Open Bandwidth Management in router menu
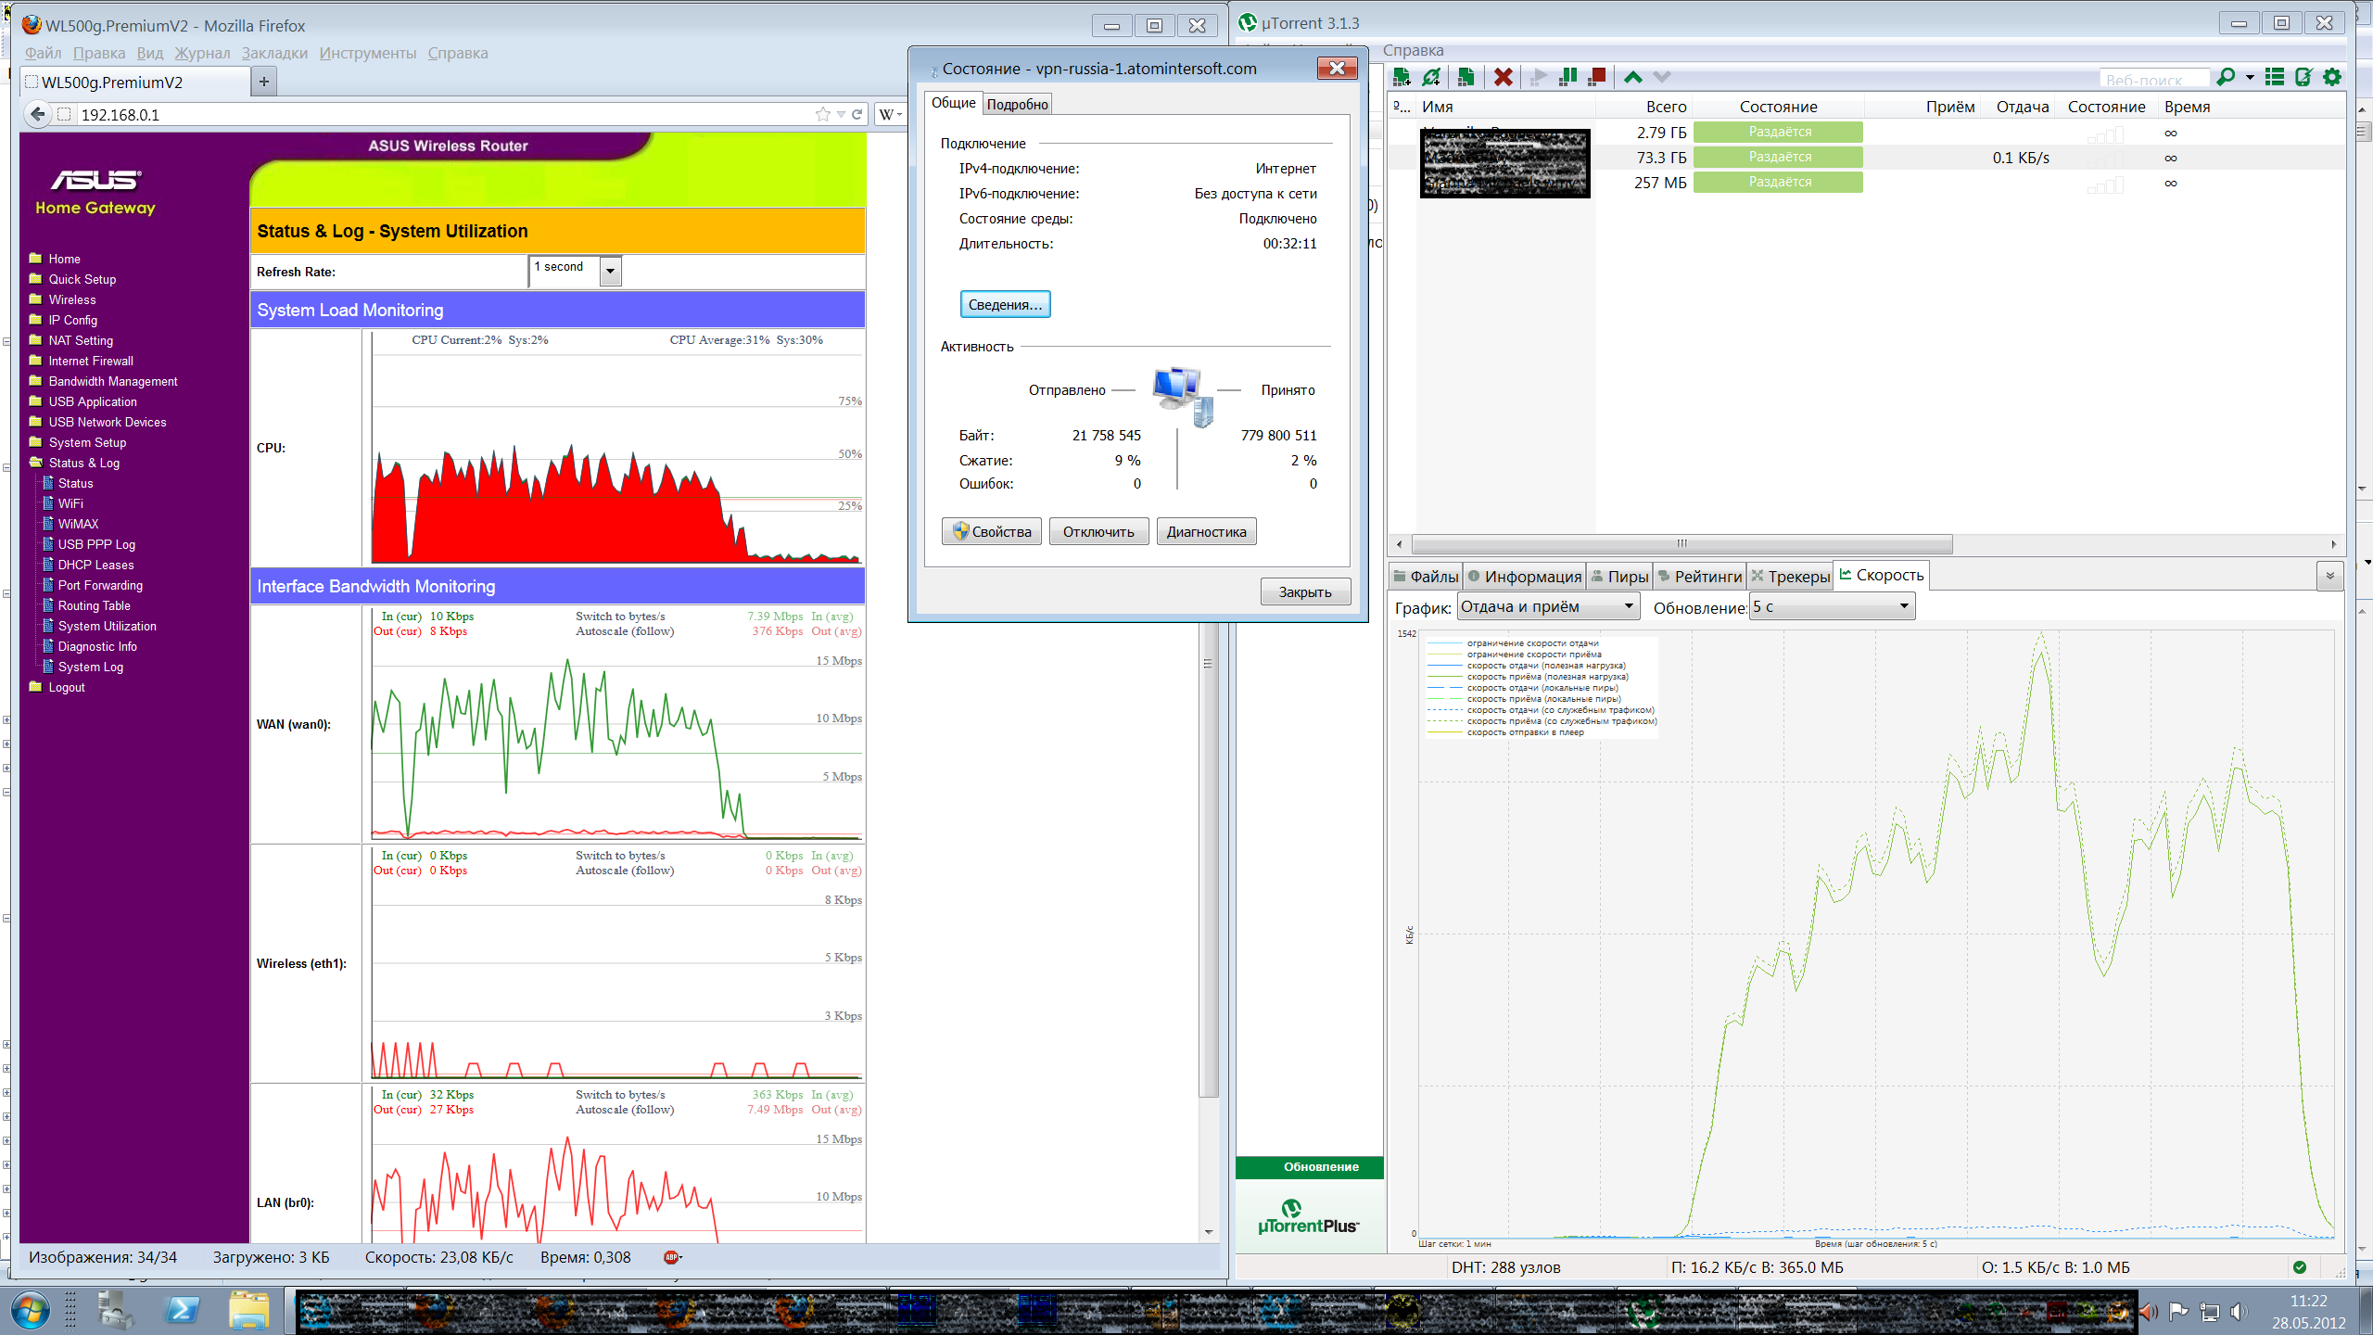The width and height of the screenshot is (2373, 1335). pos(113,381)
